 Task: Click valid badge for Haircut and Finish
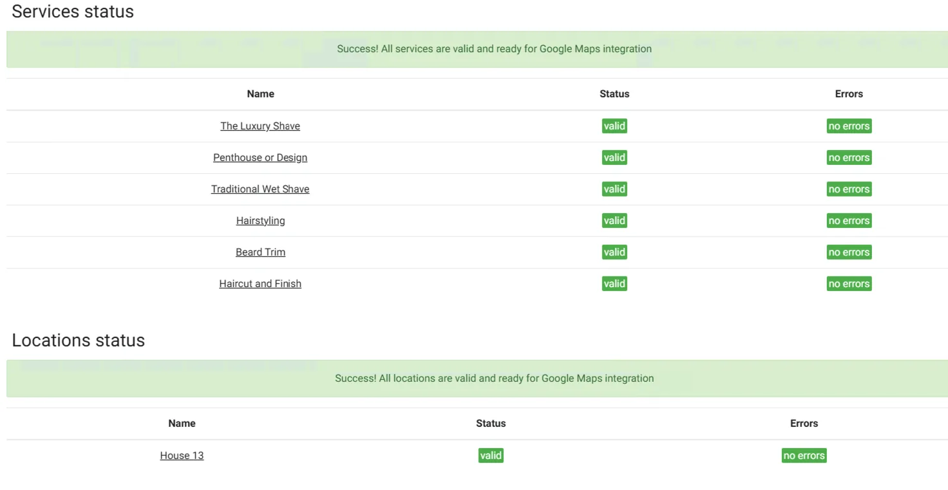pyautogui.click(x=614, y=284)
